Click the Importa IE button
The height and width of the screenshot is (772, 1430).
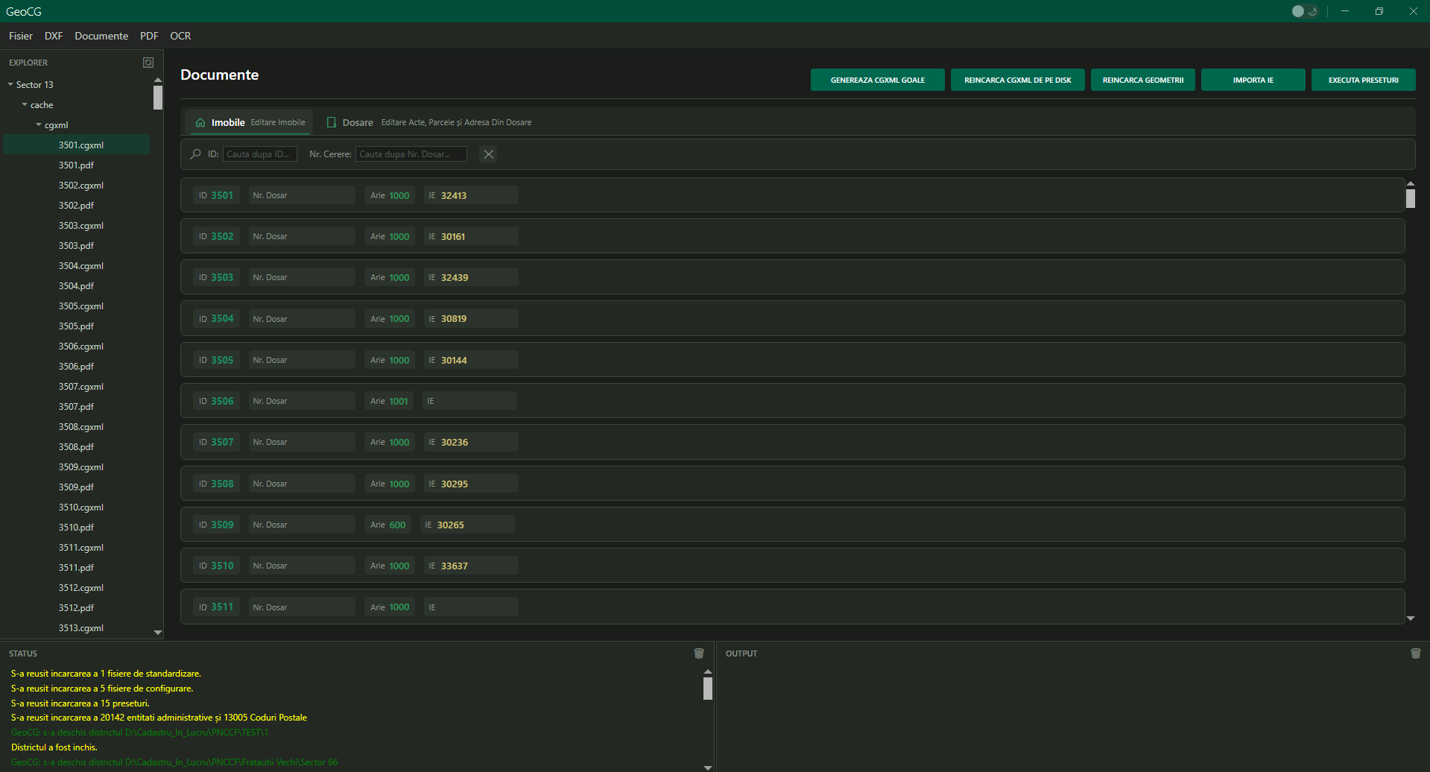(x=1253, y=80)
